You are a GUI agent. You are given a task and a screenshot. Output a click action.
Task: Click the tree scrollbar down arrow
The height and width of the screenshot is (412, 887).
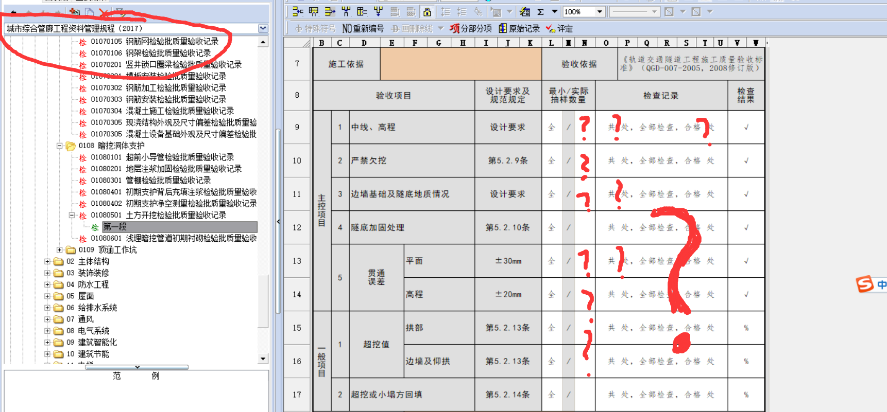(x=263, y=359)
